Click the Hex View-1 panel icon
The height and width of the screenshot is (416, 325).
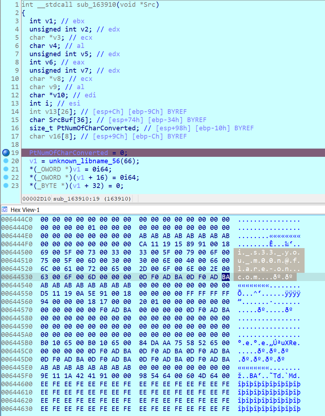[5, 209]
